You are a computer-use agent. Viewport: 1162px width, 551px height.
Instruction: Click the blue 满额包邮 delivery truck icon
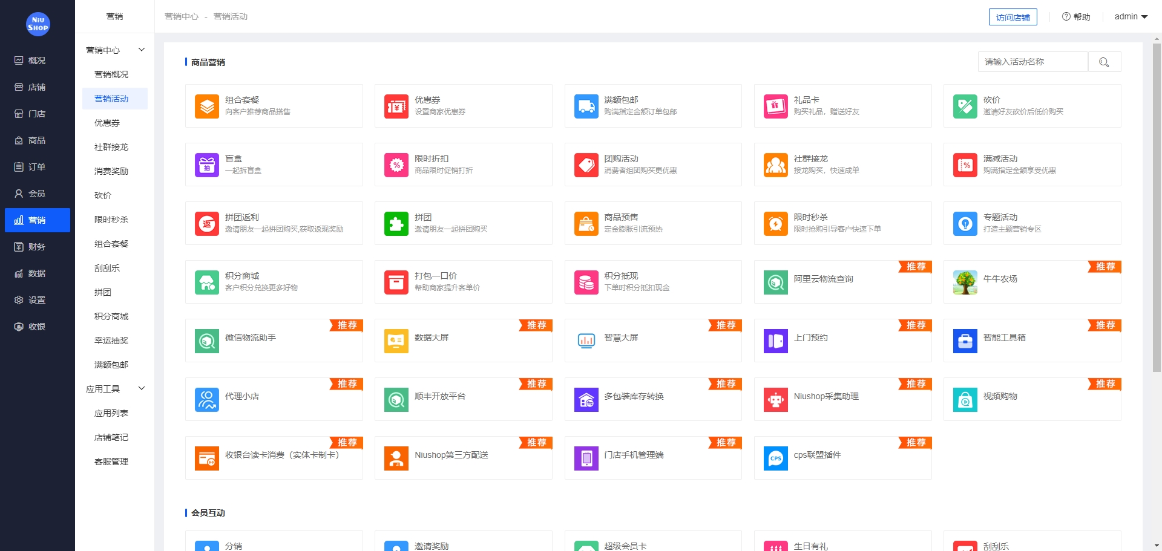point(586,106)
